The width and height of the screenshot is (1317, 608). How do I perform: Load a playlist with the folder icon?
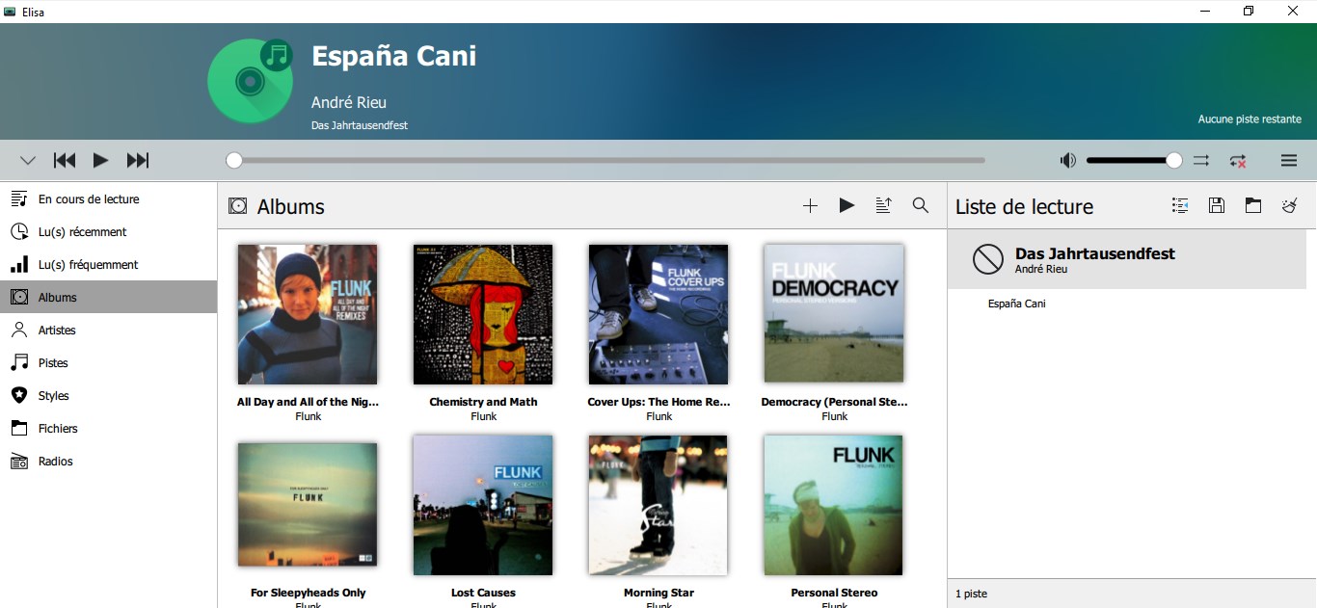pos(1253,205)
